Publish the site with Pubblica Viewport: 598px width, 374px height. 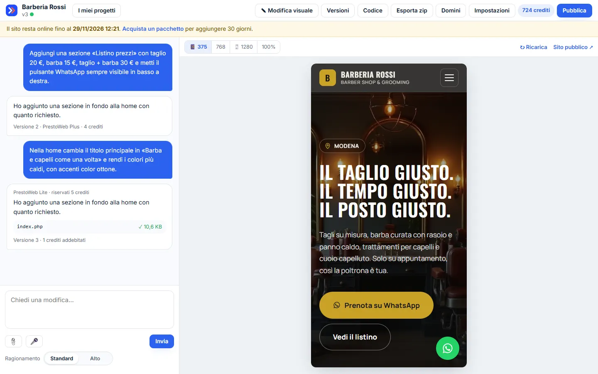point(574,10)
